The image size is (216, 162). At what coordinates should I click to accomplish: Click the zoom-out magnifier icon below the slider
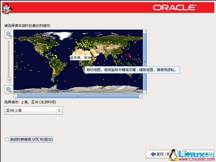[9, 90]
